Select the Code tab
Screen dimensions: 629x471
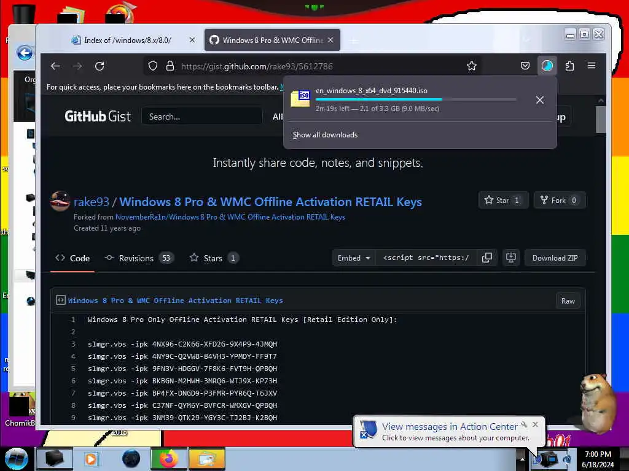pyautogui.click(x=72, y=258)
